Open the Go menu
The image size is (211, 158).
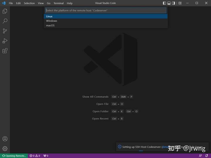coord(49,3)
